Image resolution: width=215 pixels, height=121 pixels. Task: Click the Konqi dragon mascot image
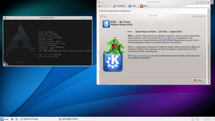click(114, 45)
